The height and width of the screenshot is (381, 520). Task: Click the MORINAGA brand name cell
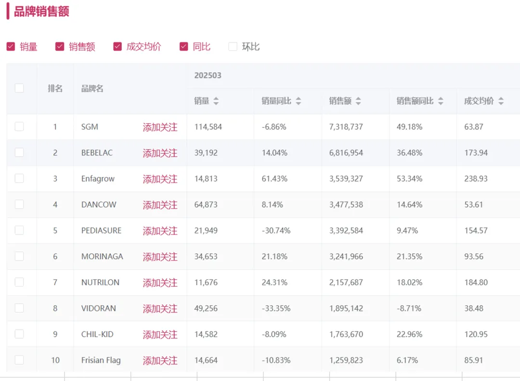(x=102, y=257)
